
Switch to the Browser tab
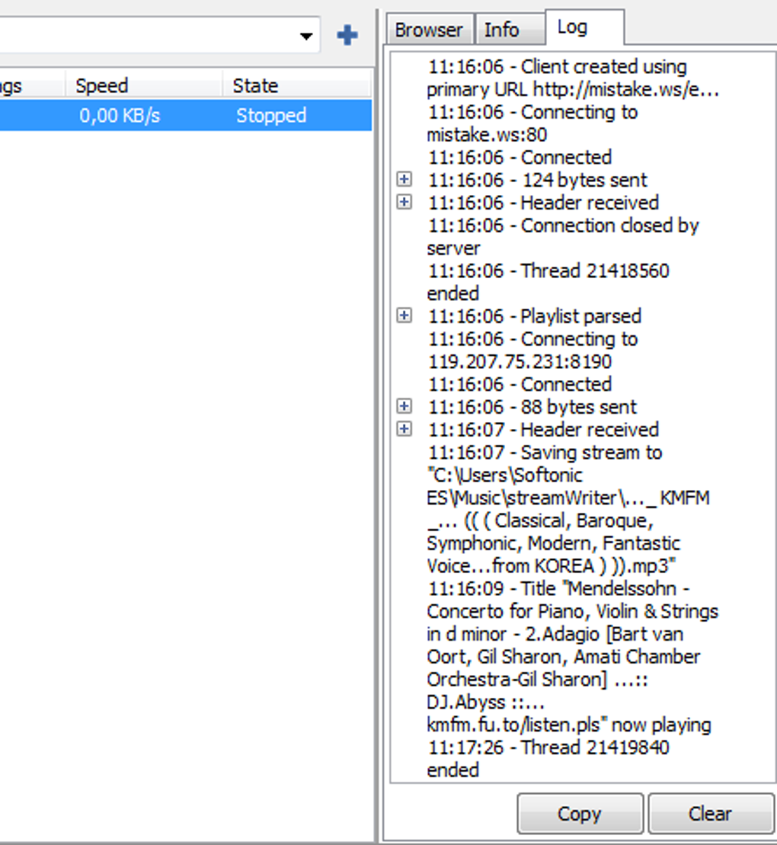tap(429, 29)
